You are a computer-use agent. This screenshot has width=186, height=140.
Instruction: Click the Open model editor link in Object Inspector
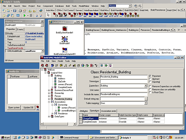34,36
